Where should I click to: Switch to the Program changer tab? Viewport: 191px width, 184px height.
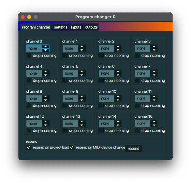point(36,27)
